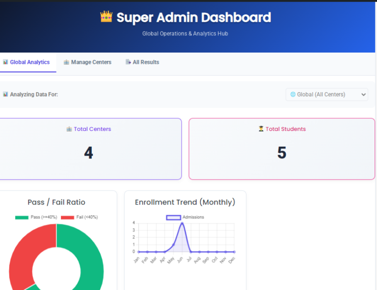The width and height of the screenshot is (377, 290).
Task: Click the building icon beside Total Centers
Action: coord(69,129)
